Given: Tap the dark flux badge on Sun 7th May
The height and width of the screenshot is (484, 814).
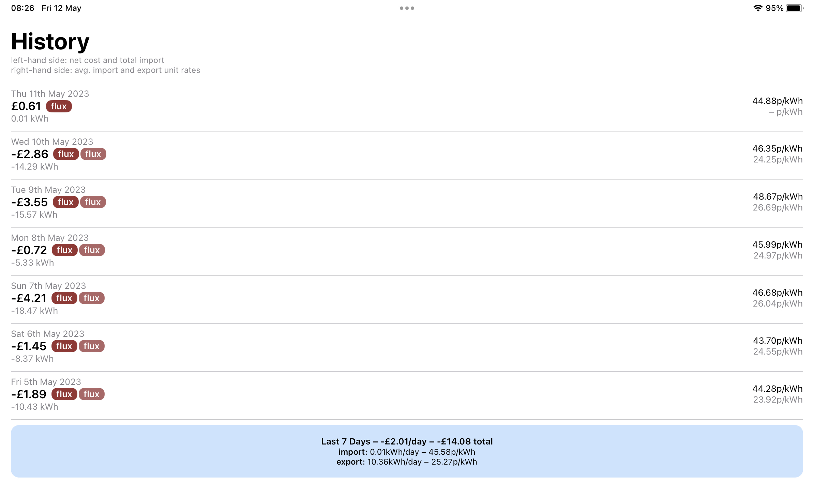Looking at the screenshot, I should [x=64, y=298].
